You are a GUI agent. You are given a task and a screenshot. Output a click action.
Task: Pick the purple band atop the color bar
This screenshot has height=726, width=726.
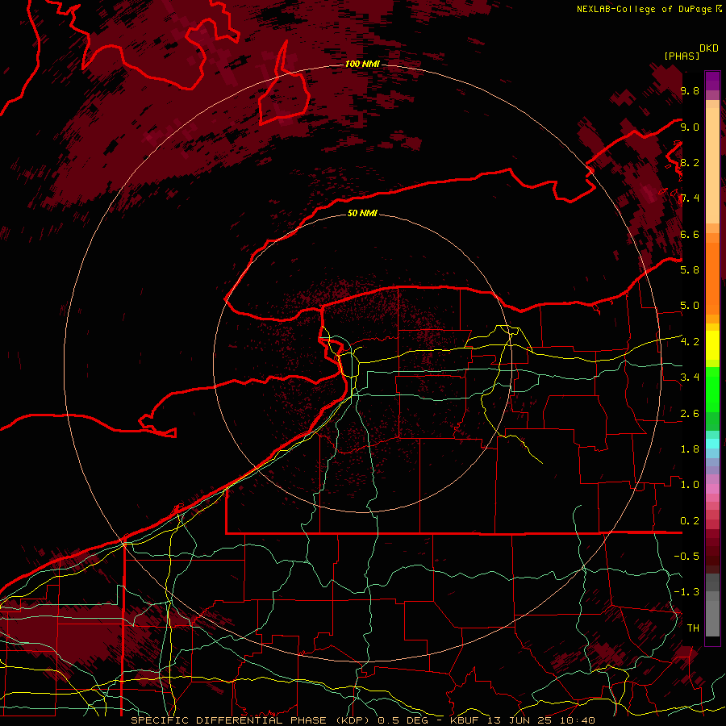pyautogui.click(x=712, y=81)
